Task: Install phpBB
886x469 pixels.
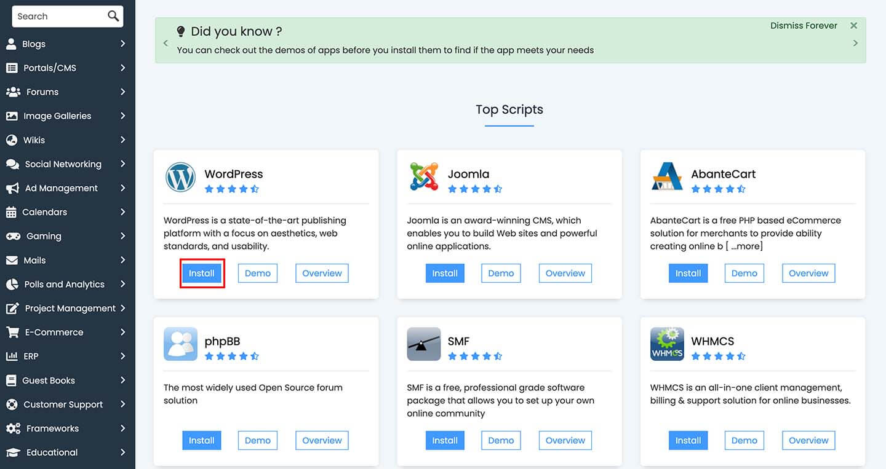Action: coord(202,440)
